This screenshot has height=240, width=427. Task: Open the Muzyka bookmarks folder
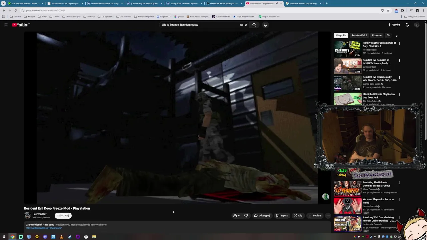29,17
